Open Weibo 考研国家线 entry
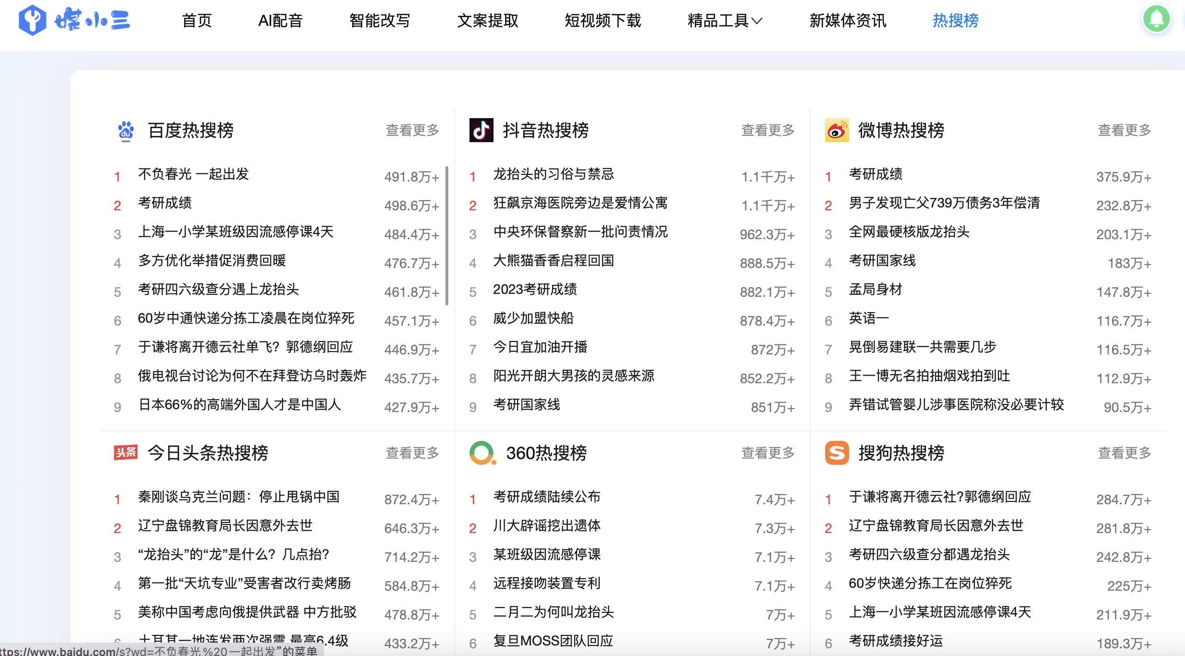 tap(882, 260)
